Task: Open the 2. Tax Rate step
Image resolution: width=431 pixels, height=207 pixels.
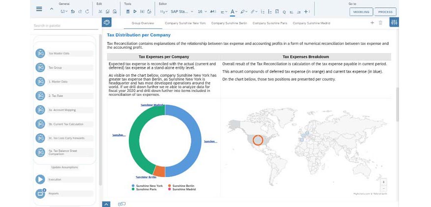Action: pos(64,96)
